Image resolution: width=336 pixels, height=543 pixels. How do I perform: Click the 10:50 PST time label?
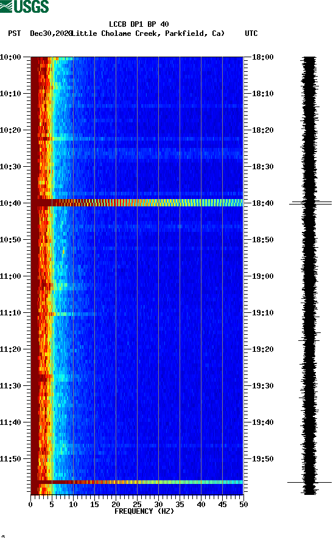(x=10, y=240)
